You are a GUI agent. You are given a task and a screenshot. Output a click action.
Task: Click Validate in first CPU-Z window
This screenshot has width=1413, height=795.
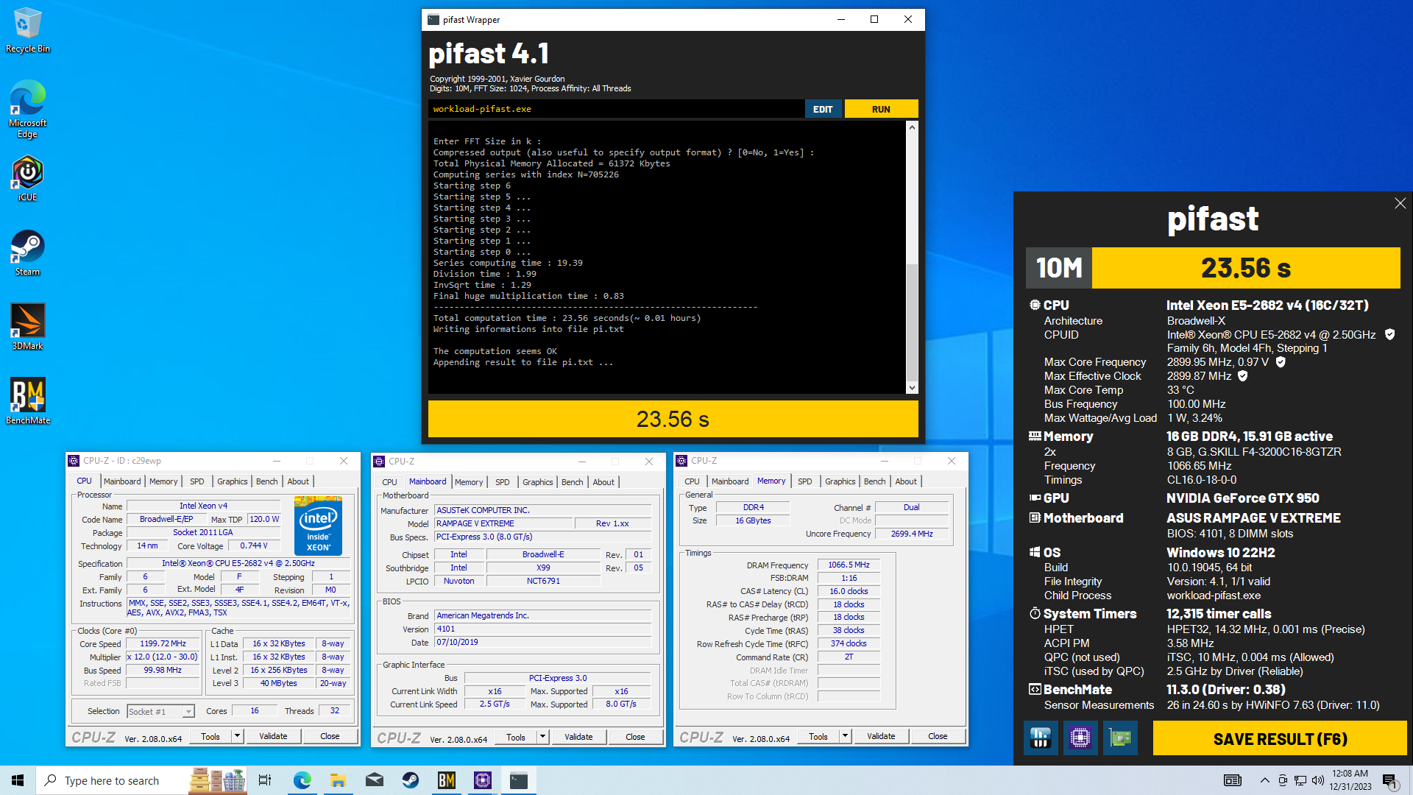273,736
